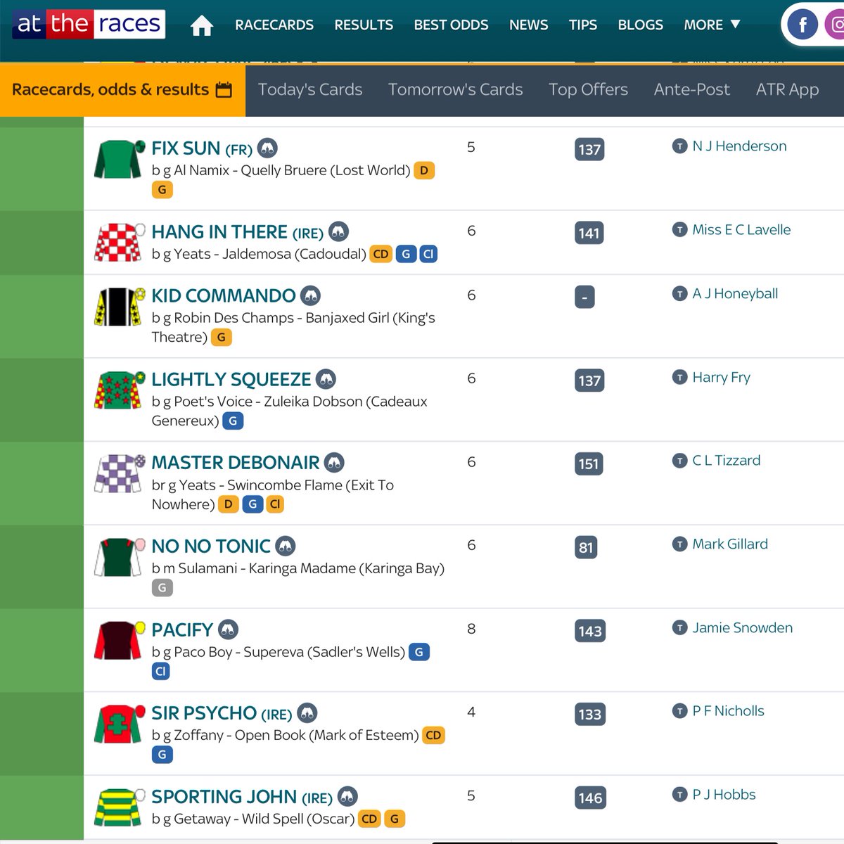Open NO NO TONIC horse profile

pyautogui.click(x=211, y=546)
